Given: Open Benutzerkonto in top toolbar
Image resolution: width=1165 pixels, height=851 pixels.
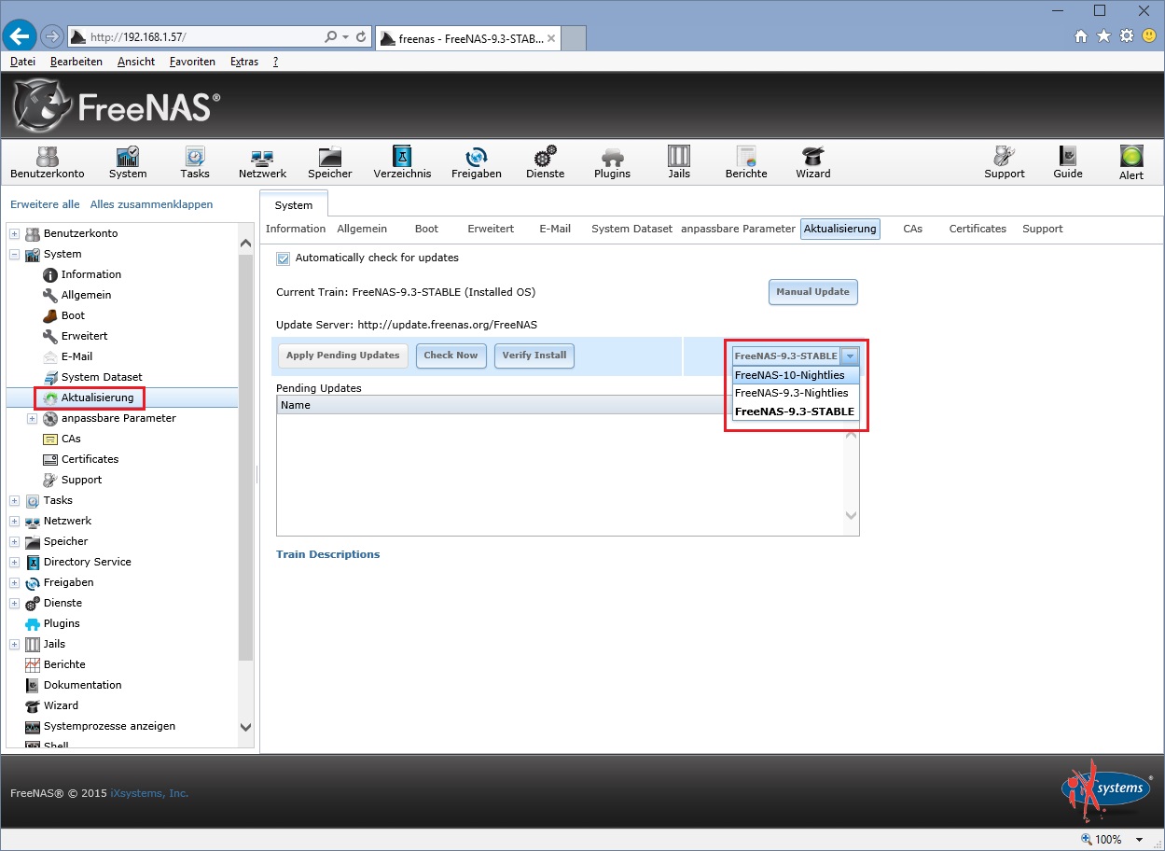Looking at the screenshot, I should pyautogui.click(x=47, y=161).
